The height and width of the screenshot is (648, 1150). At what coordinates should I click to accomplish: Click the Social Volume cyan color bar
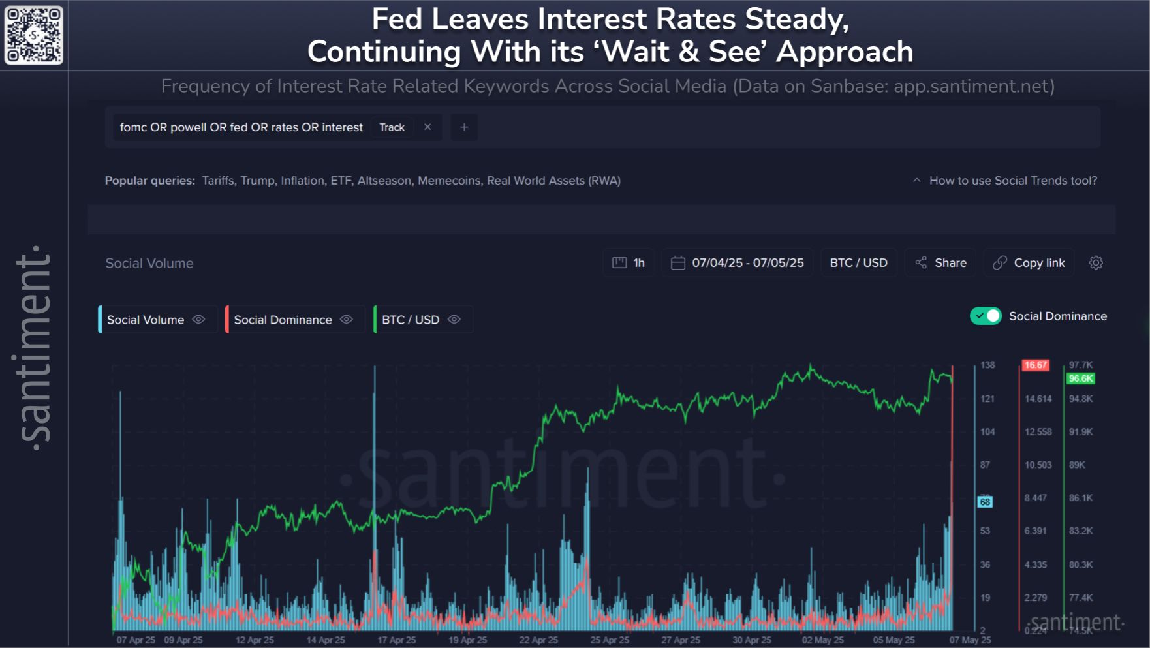100,320
